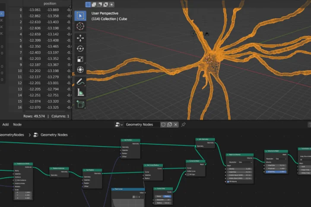Click spreadsheet cell -13.001 in row 12

point(53,83)
